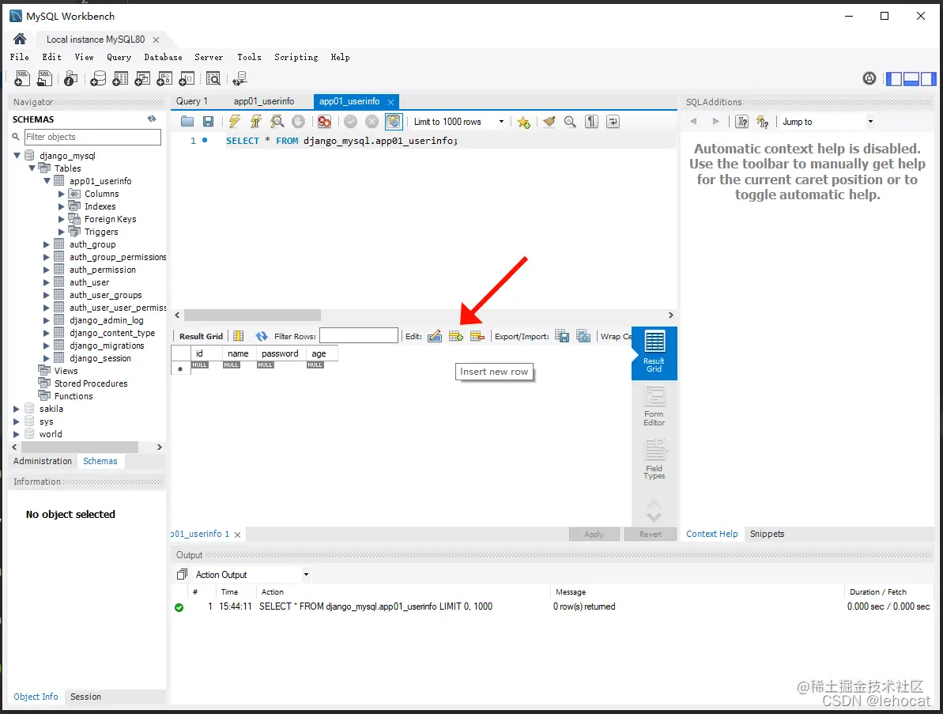Create new schema icon
Image resolution: width=943 pixels, height=714 pixels.
98,78
